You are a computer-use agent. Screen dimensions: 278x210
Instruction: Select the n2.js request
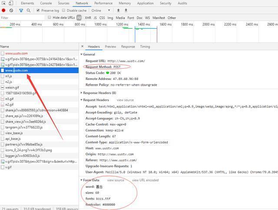pyautogui.click(x=39, y=82)
